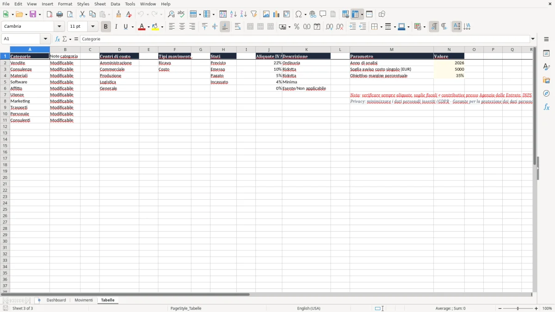Toggle left-to-right text direction
The height and width of the screenshot is (312, 555).
434,27
